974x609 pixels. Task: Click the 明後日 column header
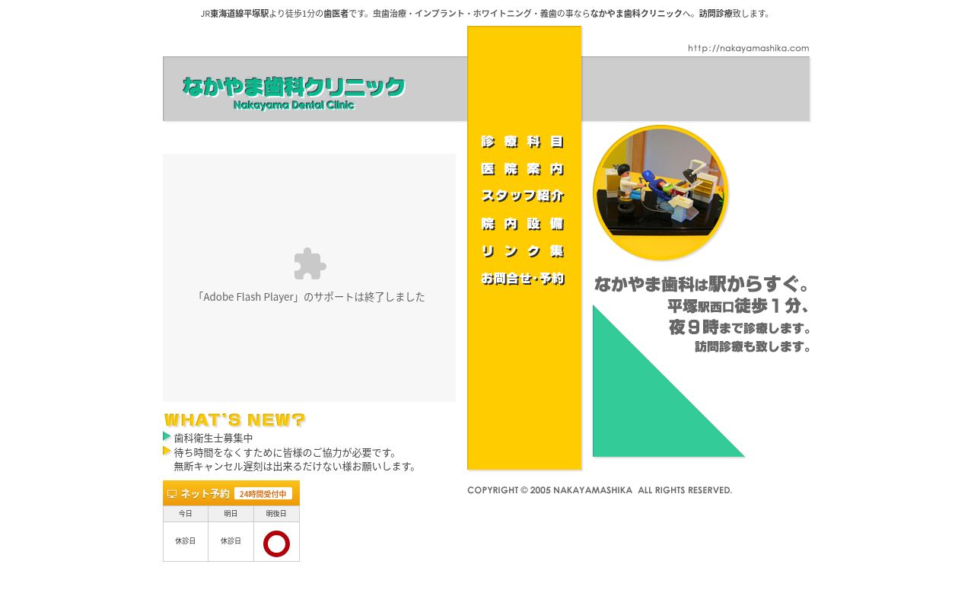point(276,514)
